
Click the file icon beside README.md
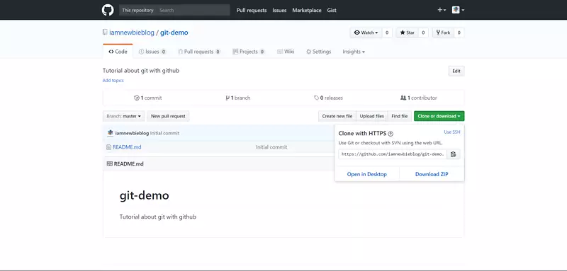[x=109, y=147]
